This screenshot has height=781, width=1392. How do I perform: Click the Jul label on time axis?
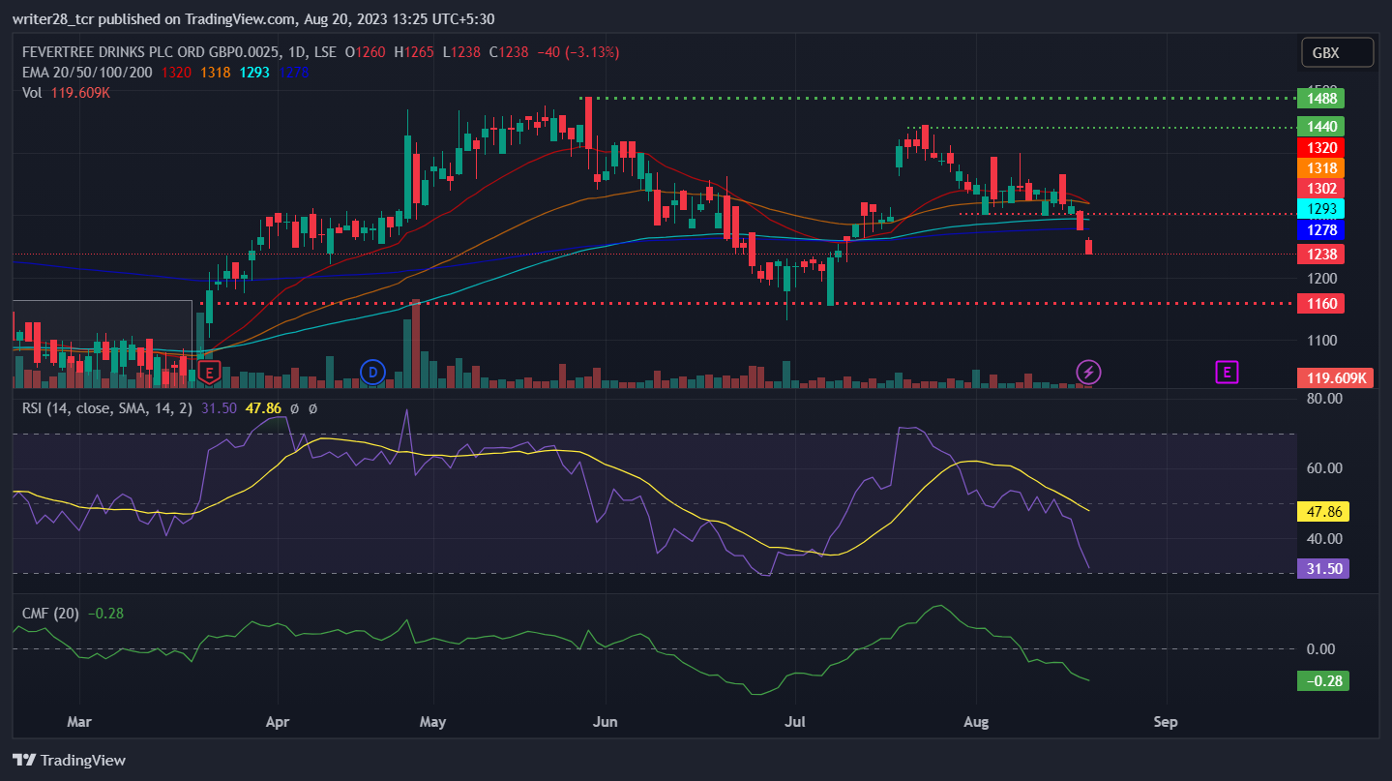(794, 722)
